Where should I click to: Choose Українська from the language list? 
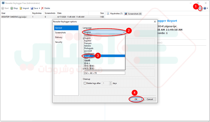point(105,53)
